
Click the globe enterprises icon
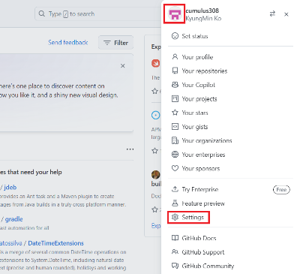175,155
